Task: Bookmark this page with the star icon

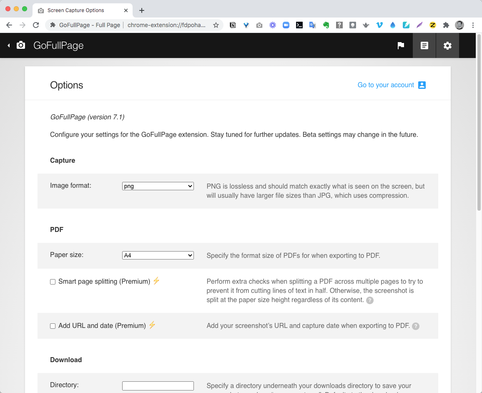Action: pyautogui.click(x=216, y=25)
